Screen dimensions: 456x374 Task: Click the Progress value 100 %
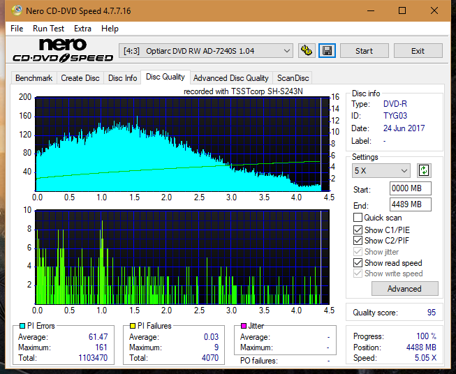click(x=427, y=336)
